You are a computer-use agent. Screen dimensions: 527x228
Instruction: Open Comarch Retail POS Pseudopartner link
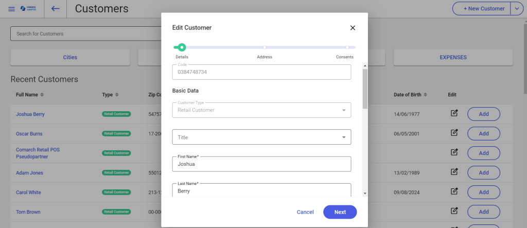tap(38, 153)
